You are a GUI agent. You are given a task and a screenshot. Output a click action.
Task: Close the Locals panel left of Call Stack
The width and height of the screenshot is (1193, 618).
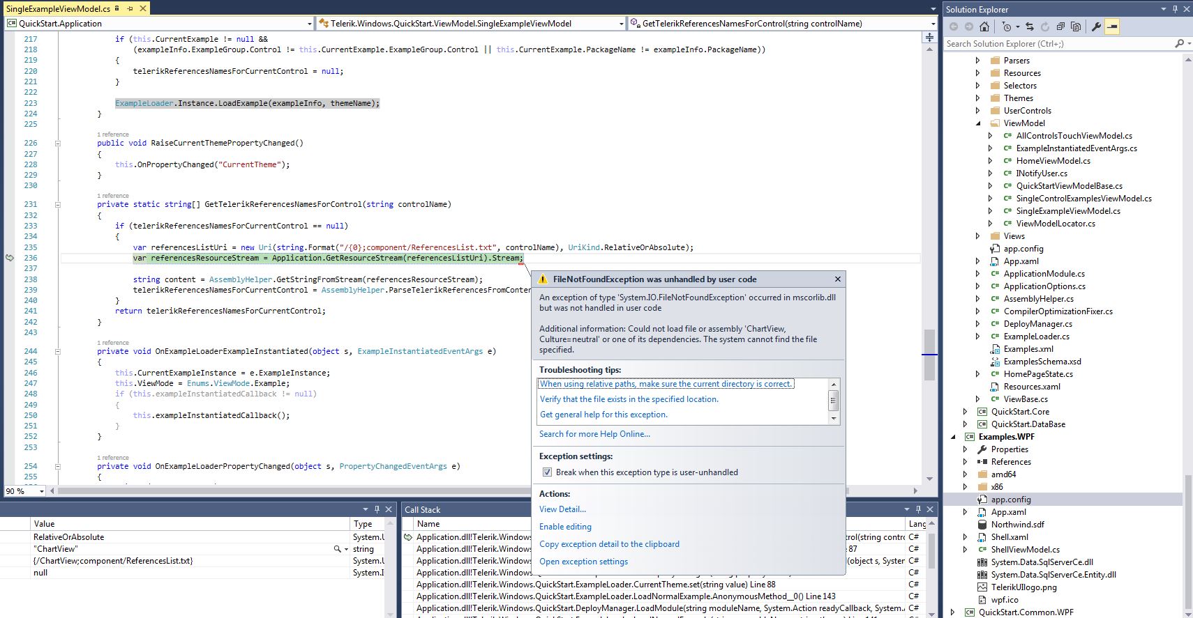coord(389,509)
